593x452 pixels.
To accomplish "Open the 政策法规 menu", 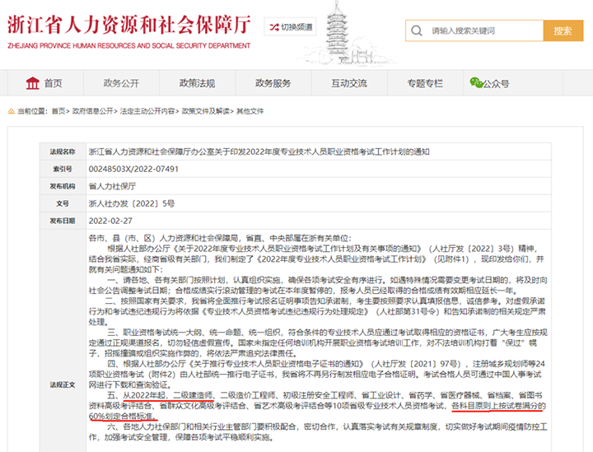I will click(x=198, y=83).
